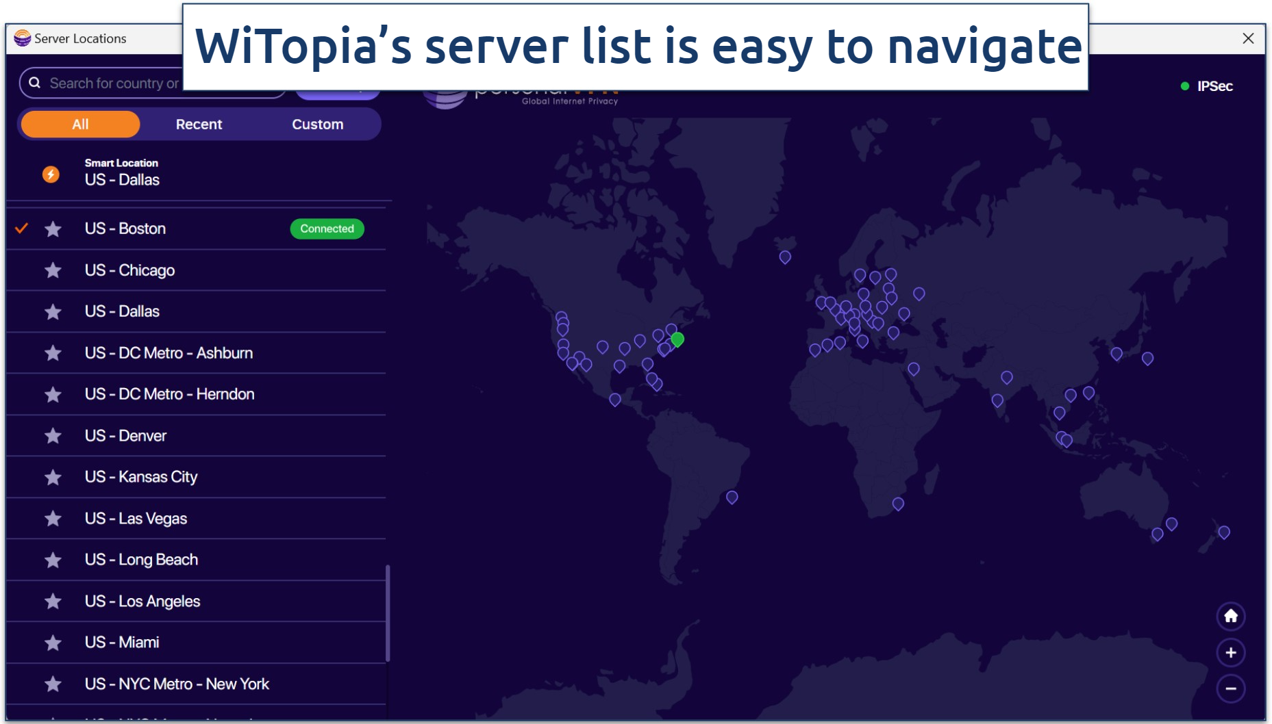Select US - Las Vegas from the server list

click(136, 518)
